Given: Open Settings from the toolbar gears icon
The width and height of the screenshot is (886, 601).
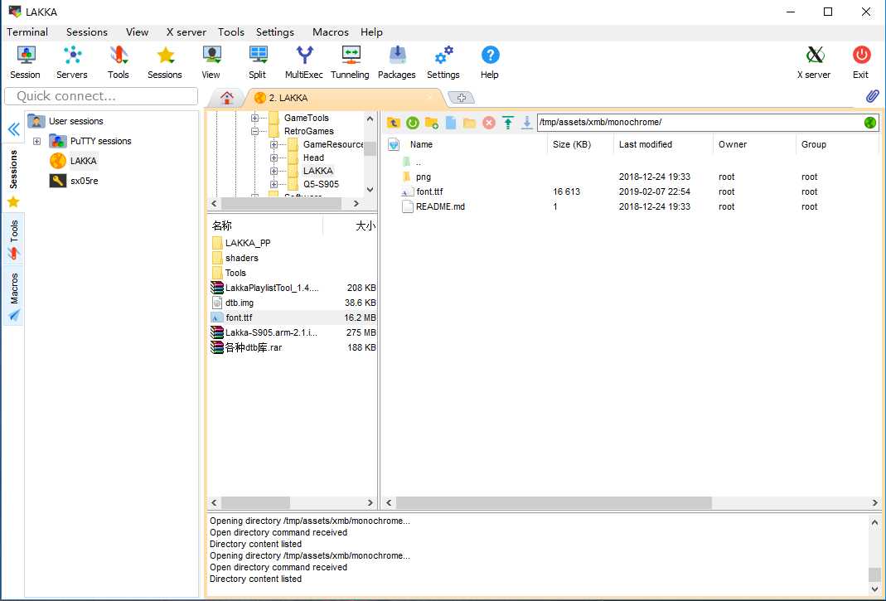Looking at the screenshot, I should [x=443, y=62].
